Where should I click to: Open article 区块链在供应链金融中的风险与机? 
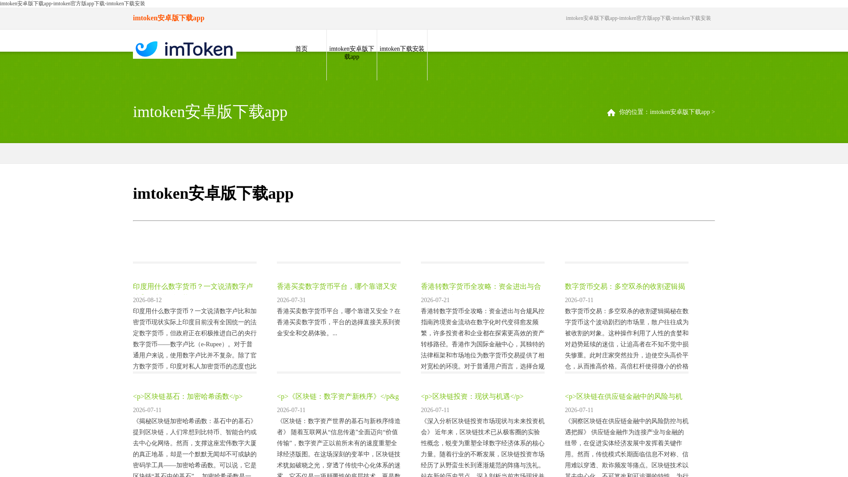pos(624,397)
